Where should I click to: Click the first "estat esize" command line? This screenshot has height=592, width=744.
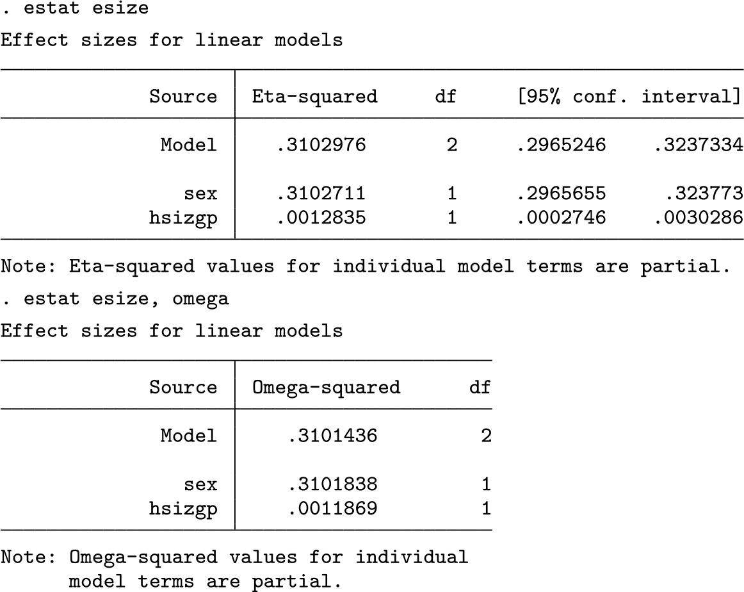click(74, 8)
